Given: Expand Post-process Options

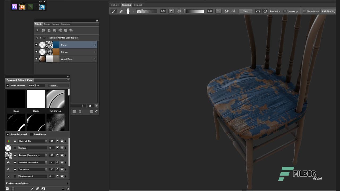Looking at the screenshot, I should 17,183.
